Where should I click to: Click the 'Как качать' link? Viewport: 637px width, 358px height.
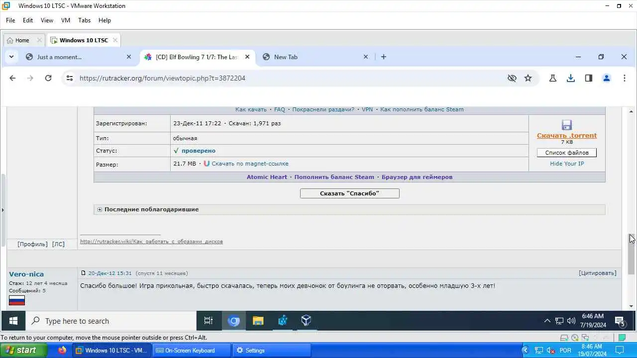[x=251, y=109]
